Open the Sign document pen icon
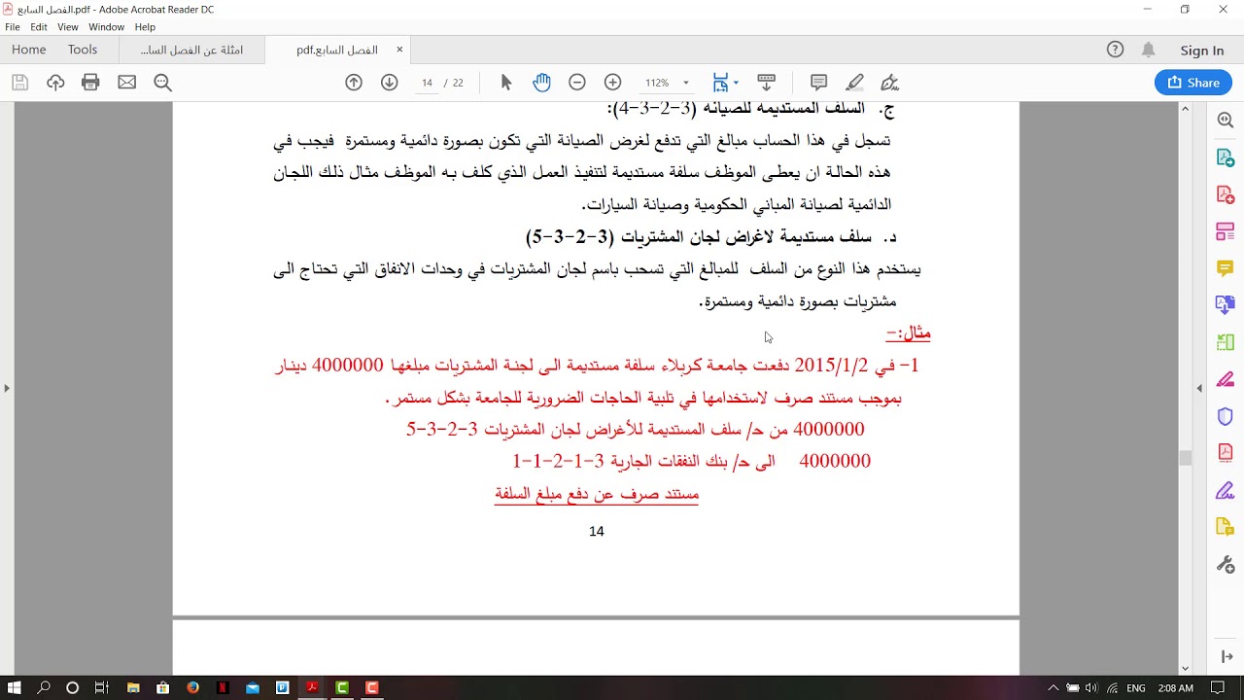 point(889,83)
